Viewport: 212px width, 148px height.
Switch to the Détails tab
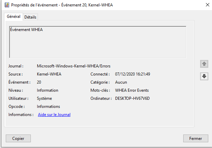tap(30, 17)
